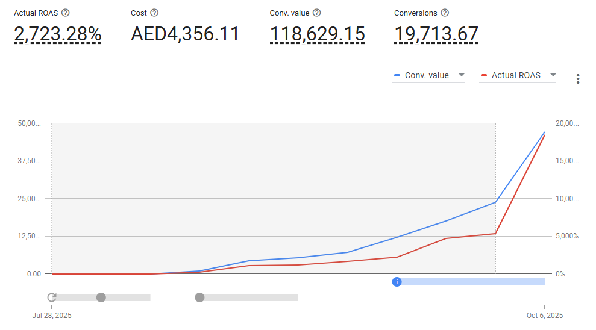
Task: Open the help tooltip icon for Conv. value heading
Action: (316, 13)
